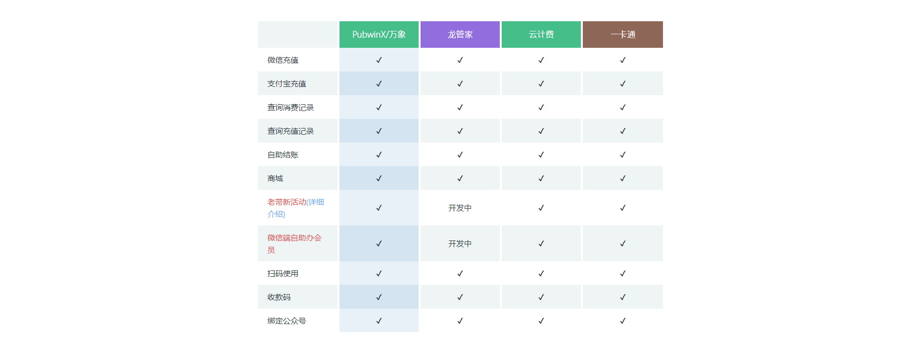
Task: Click 一卡通 checkmark in 支付宝充值 row
Action: 623,84
